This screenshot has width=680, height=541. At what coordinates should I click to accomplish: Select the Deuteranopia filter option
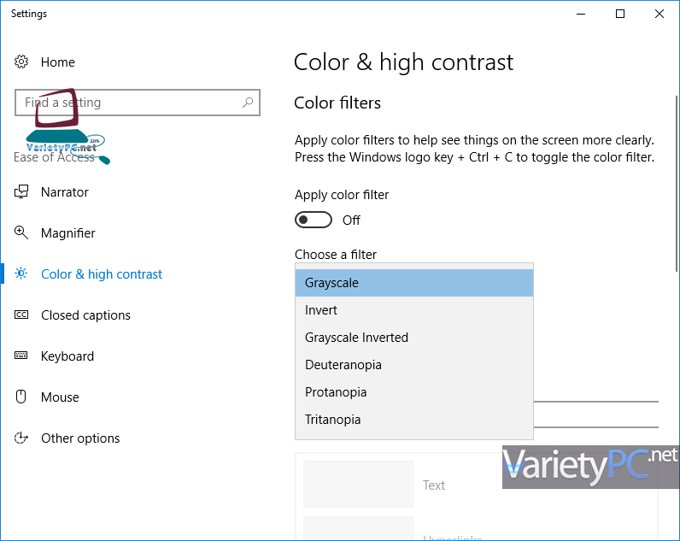click(413, 365)
